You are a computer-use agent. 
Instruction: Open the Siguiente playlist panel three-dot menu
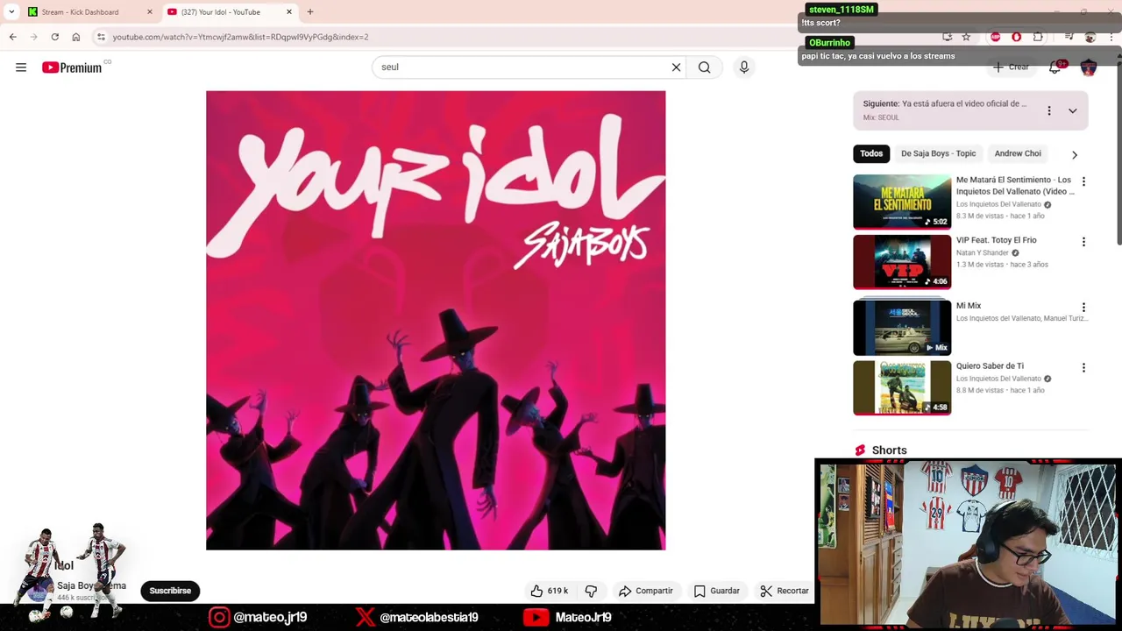click(1049, 110)
